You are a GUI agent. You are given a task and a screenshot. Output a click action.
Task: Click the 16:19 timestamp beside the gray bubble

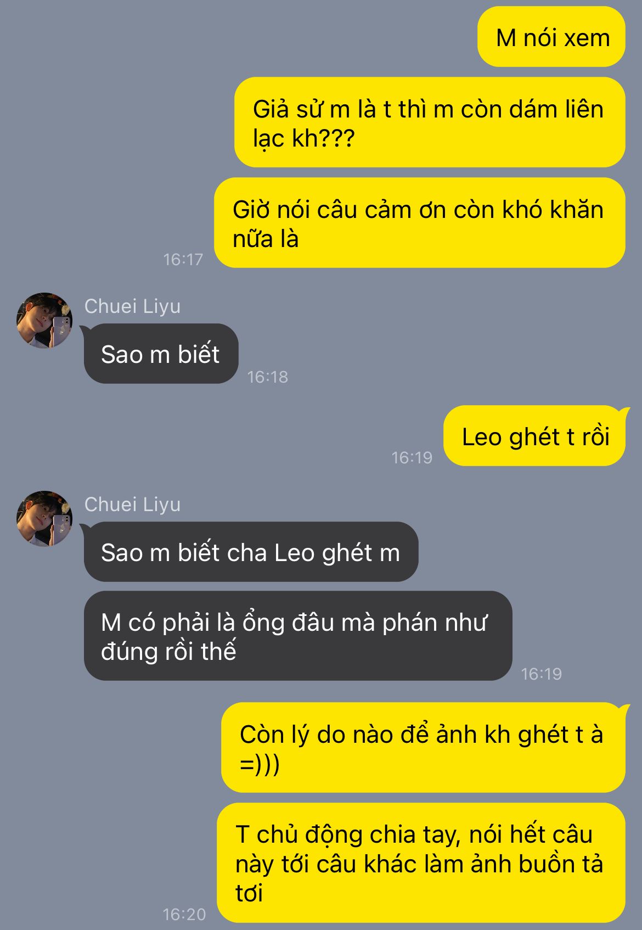(x=542, y=674)
